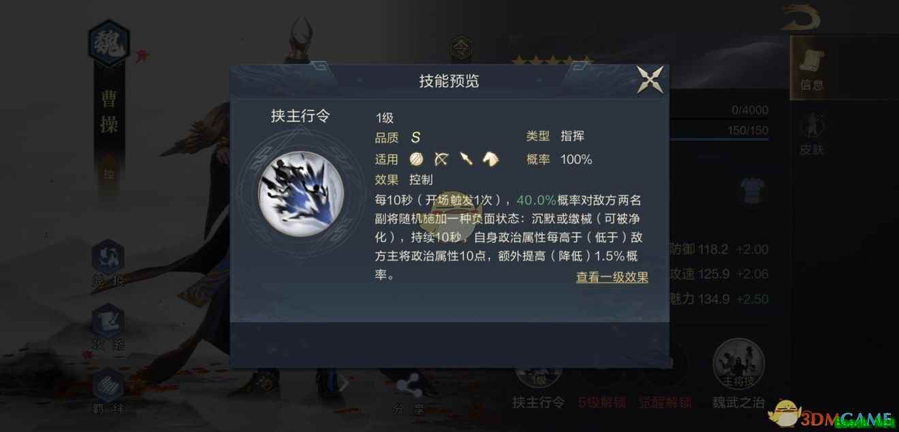Switch to the 皮肤 tab
899x432 pixels.
pyautogui.click(x=812, y=133)
